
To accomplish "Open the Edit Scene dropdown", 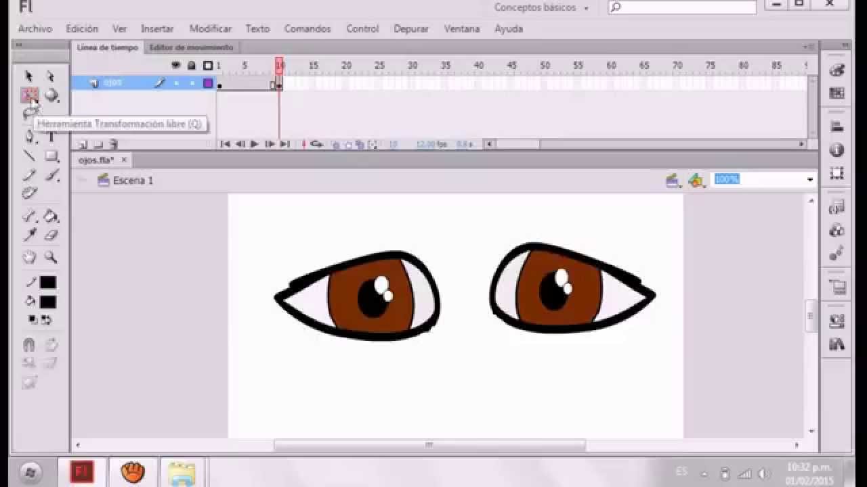I will coord(673,181).
